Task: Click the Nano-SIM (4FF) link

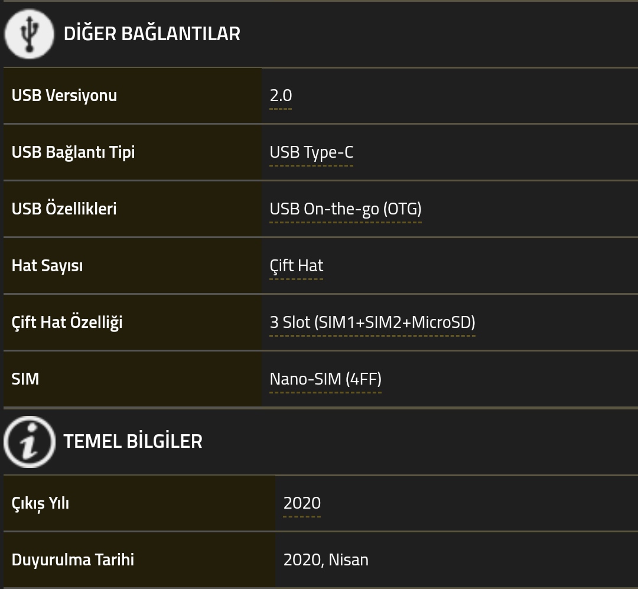Action: tap(325, 379)
